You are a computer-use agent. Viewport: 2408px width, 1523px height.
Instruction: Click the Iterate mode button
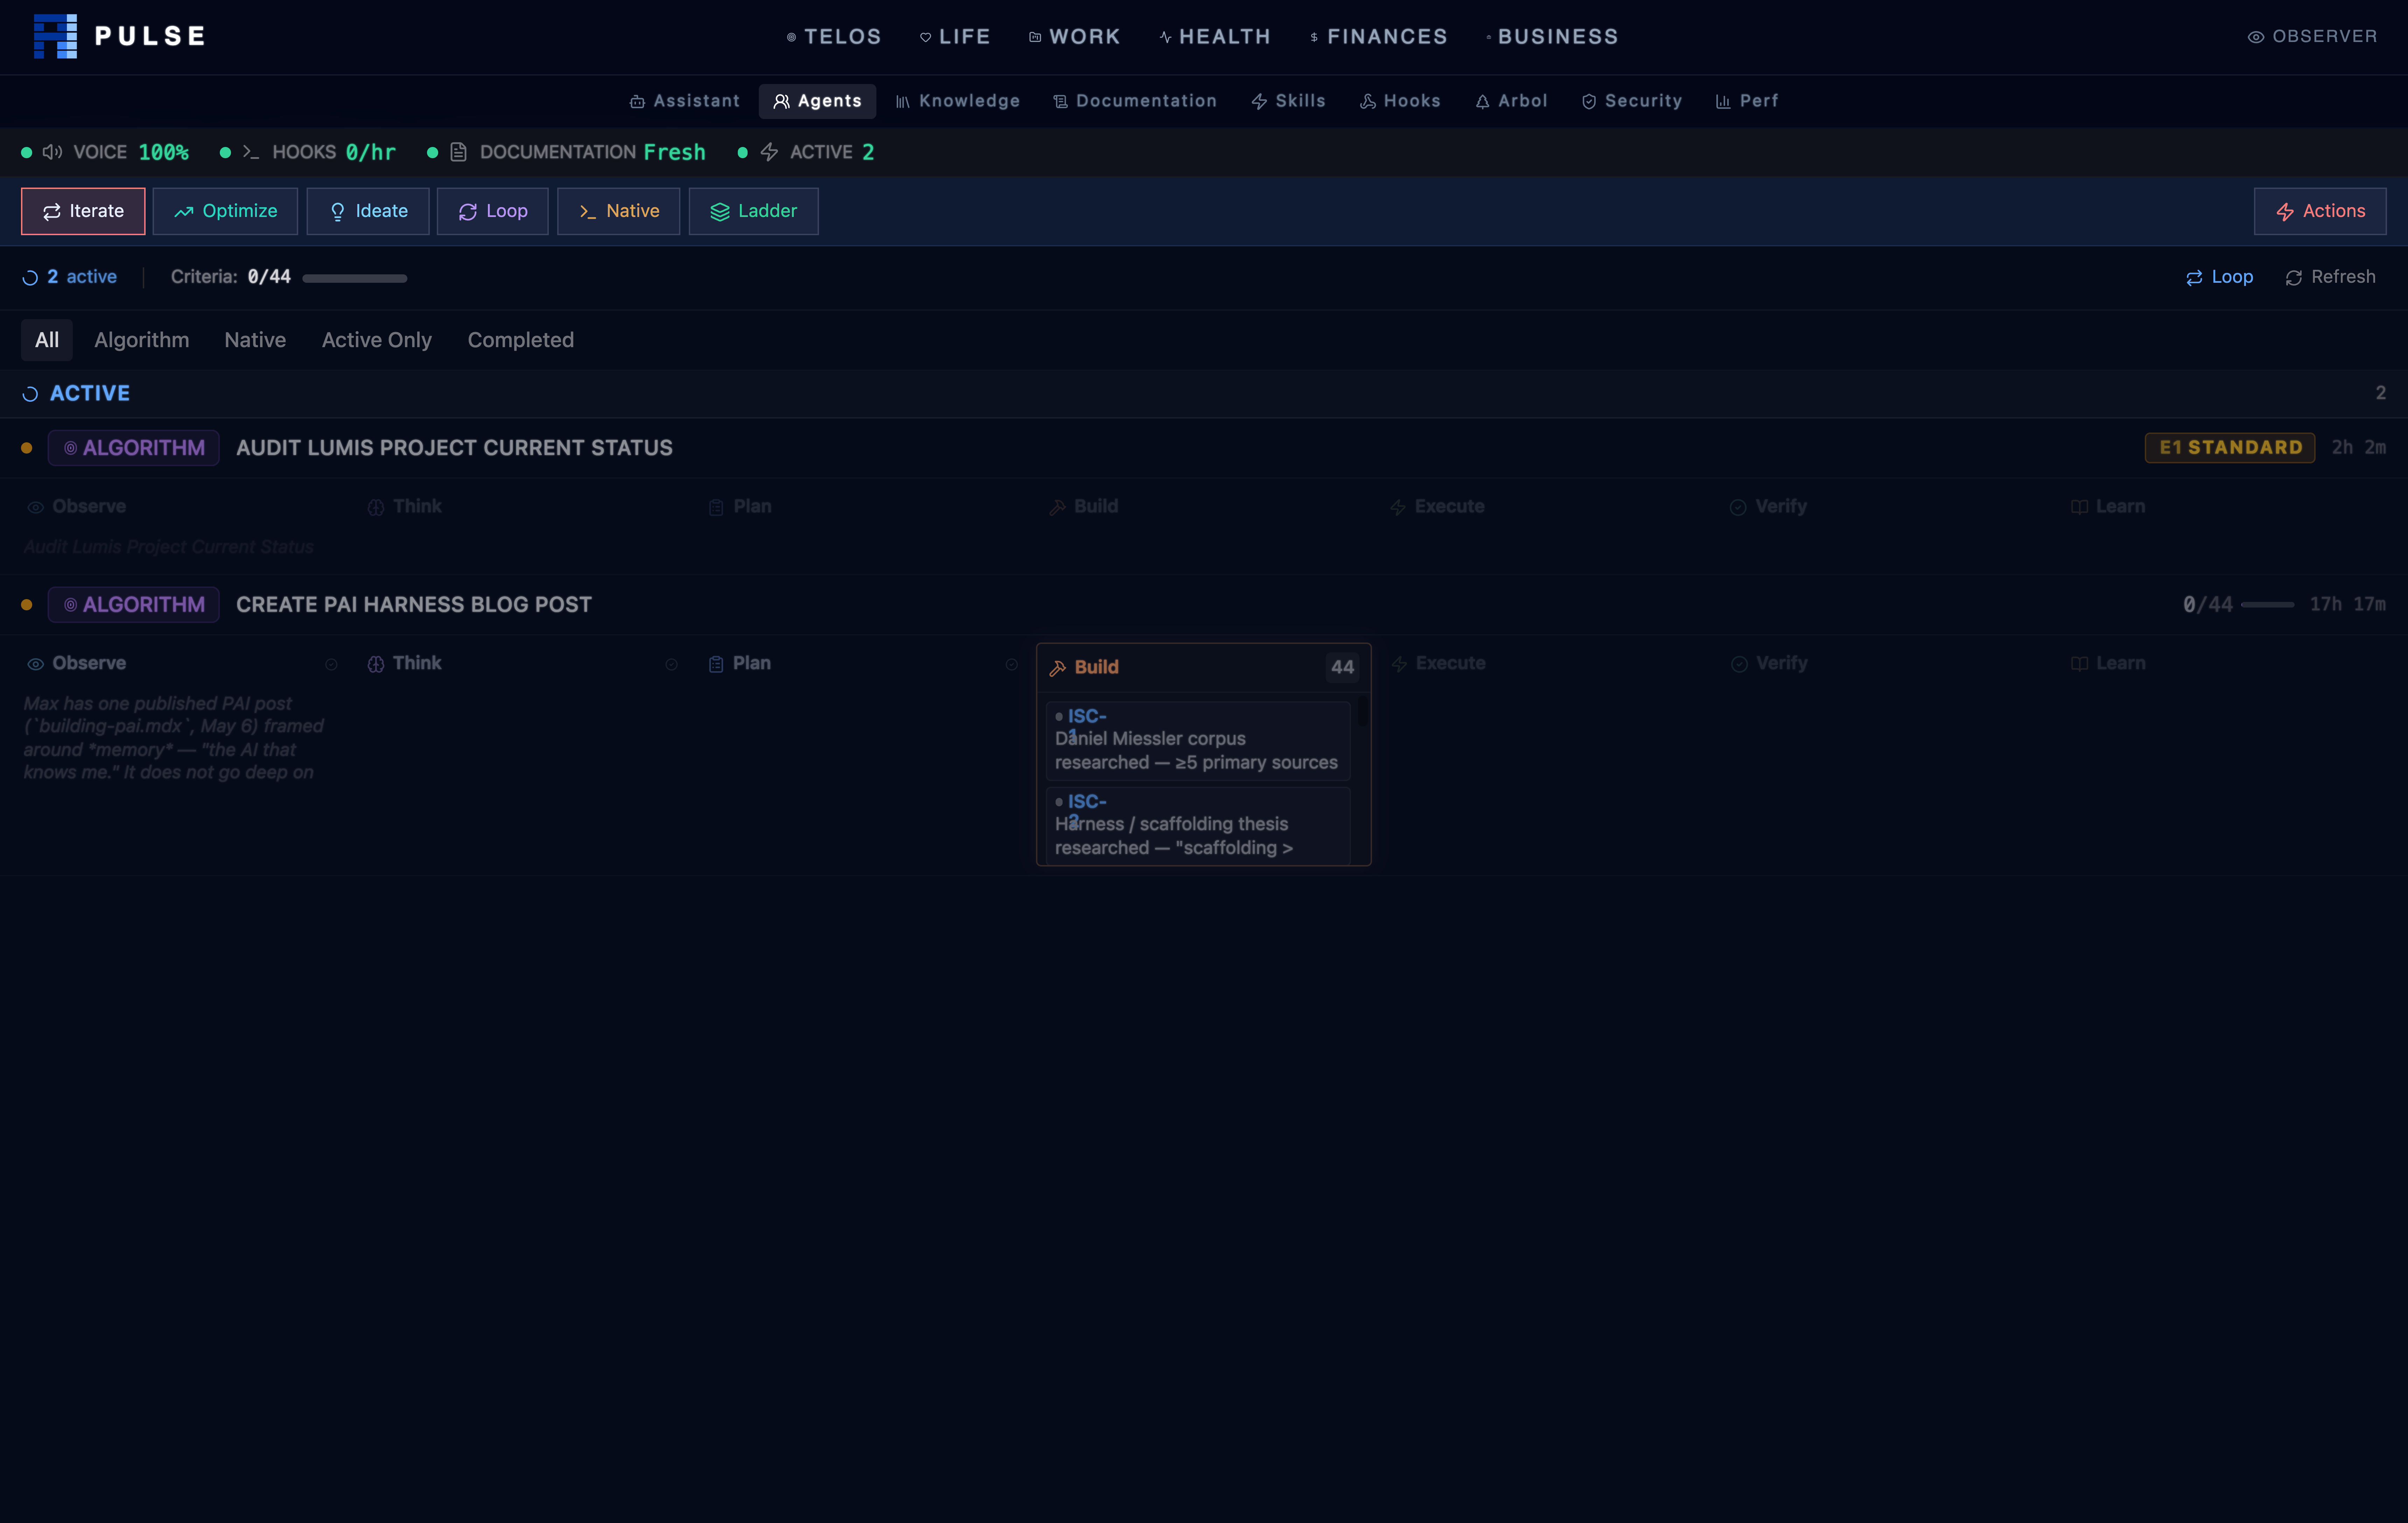coord(83,211)
